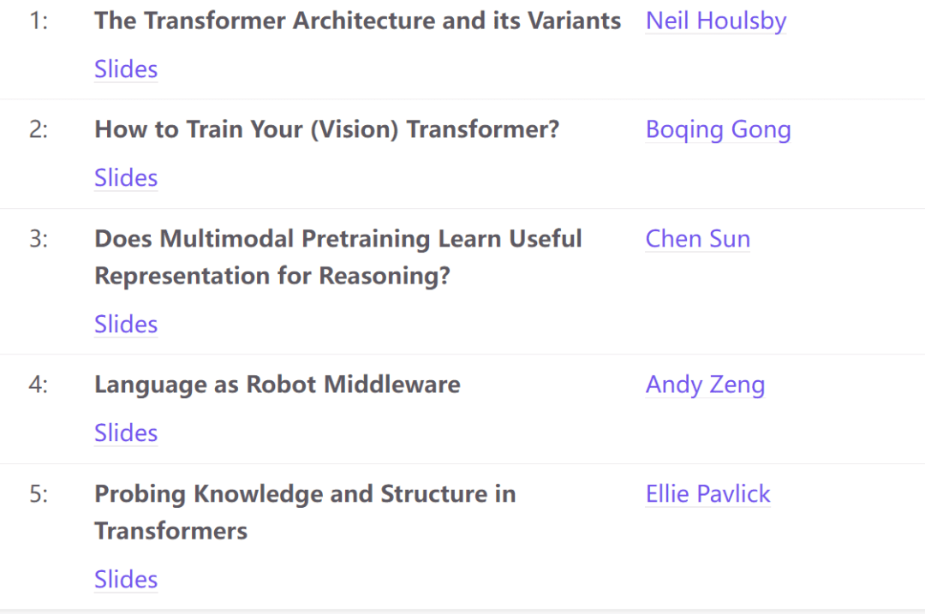Image resolution: width=925 pixels, height=614 pixels.
Task: Click the row number 2 label
Action: (x=38, y=129)
